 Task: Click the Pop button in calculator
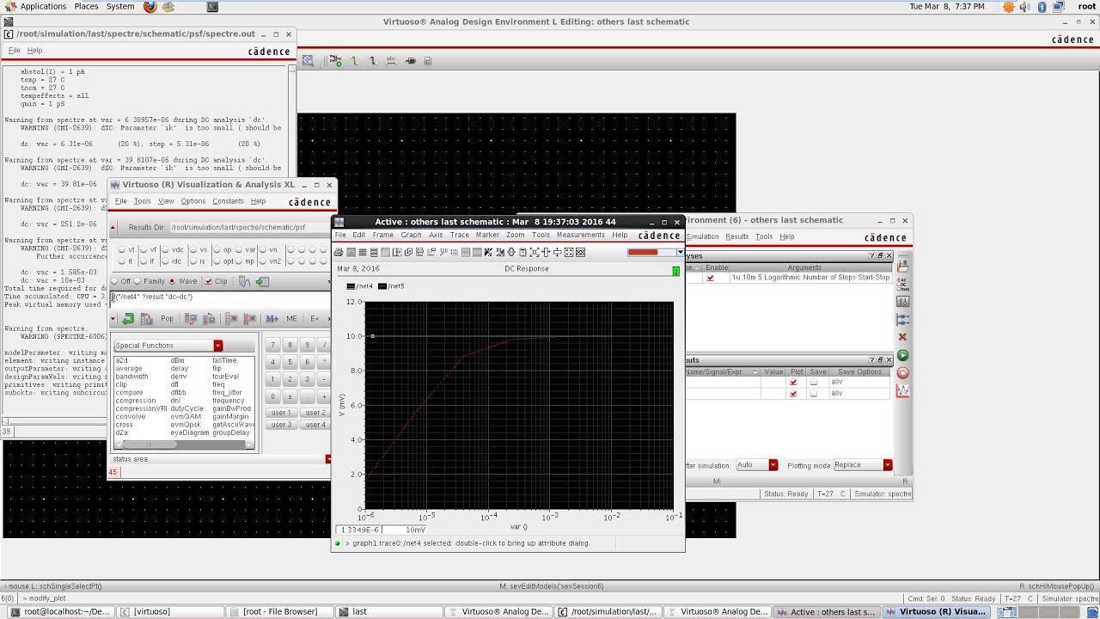167,318
